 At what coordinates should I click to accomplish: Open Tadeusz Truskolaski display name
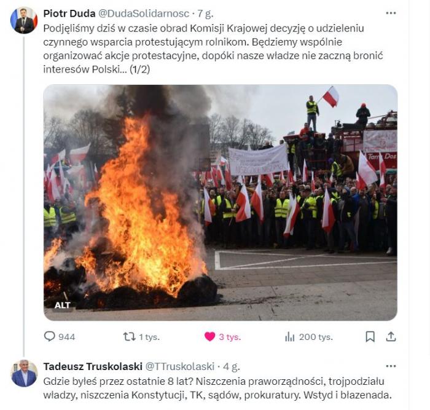[93, 366]
